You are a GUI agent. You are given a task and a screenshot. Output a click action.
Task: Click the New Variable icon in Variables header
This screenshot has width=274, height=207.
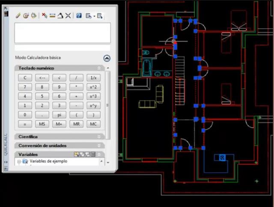[76, 154]
